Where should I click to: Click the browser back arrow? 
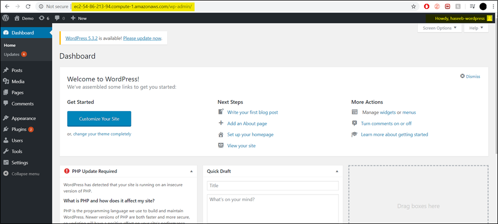[x=7, y=6]
